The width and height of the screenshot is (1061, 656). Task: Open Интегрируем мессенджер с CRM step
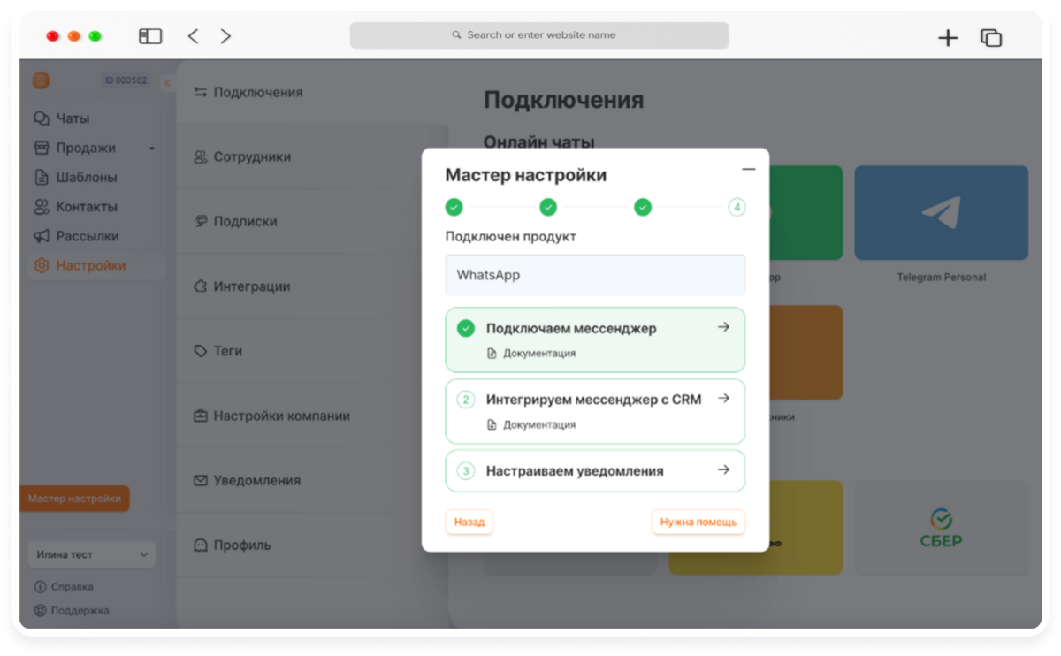(x=595, y=411)
